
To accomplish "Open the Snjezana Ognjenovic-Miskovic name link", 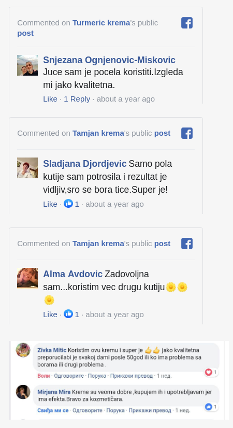I will click(x=109, y=60).
